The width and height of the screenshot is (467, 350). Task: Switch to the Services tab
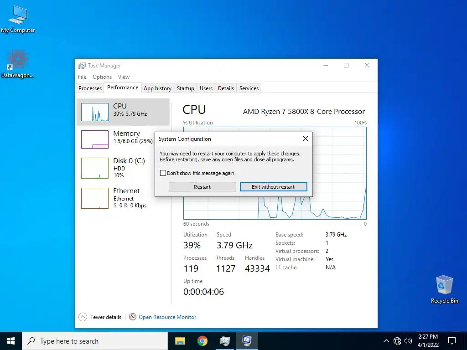click(x=249, y=88)
